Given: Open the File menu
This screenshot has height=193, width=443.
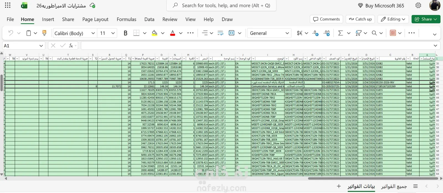Looking at the screenshot, I should (x=10, y=19).
